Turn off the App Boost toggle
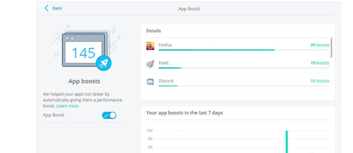The height and width of the screenshot is (153, 353). coord(109,115)
